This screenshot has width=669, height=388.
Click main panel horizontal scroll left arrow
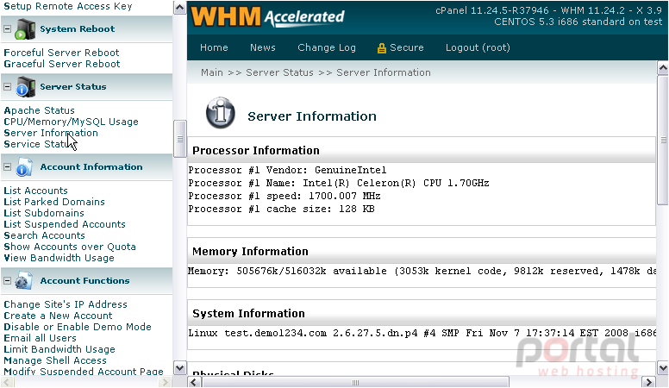[193, 382]
